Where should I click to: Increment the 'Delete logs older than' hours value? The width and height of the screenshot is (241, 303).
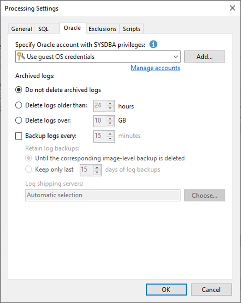pyautogui.click(x=110, y=104)
